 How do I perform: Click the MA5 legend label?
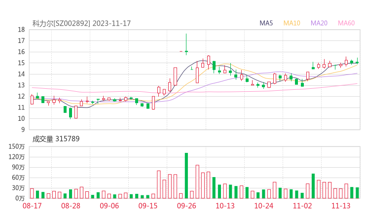click(x=266, y=23)
